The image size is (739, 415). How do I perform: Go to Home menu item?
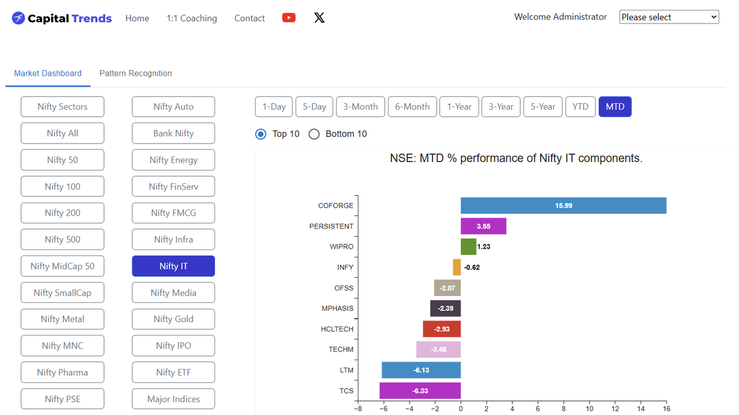137,18
